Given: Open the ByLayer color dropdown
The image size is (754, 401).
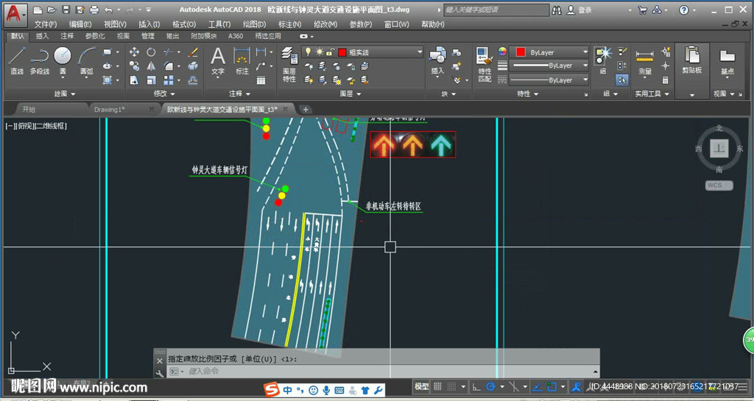Looking at the screenshot, I should (x=549, y=52).
